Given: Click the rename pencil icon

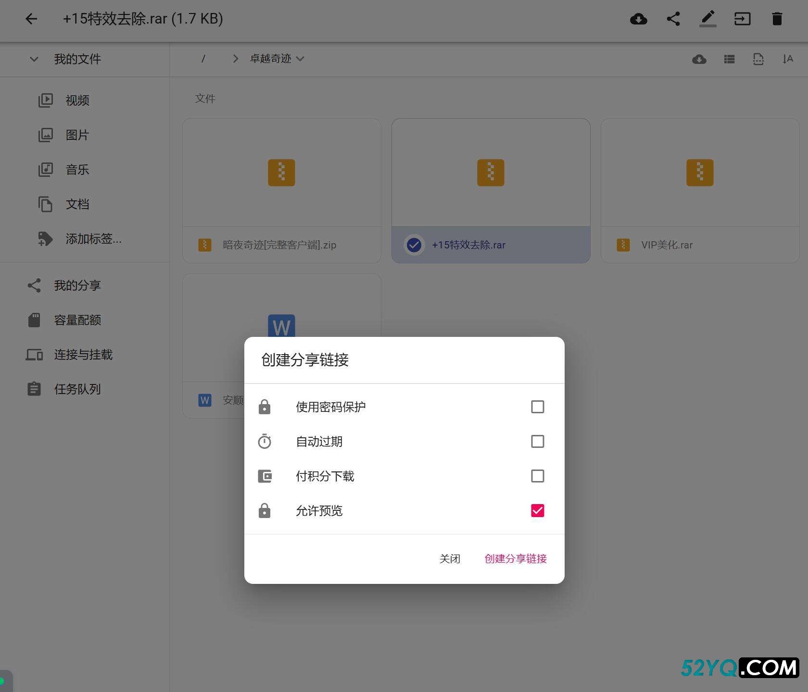Looking at the screenshot, I should pyautogui.click(x=707, y=19).
